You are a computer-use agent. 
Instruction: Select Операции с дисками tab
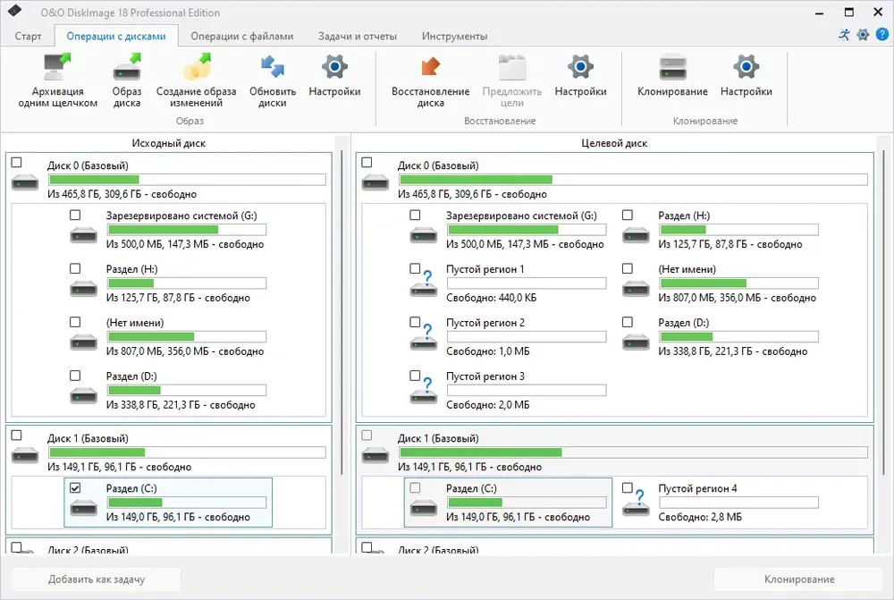116,36
